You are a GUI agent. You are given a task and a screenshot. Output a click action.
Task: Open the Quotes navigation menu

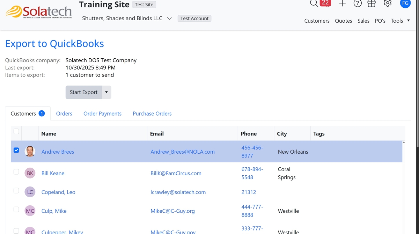[x=344, y=21]
